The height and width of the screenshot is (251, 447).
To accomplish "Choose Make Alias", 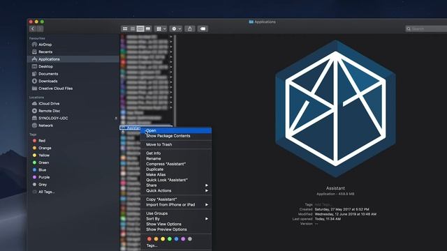I will [176, 175].
